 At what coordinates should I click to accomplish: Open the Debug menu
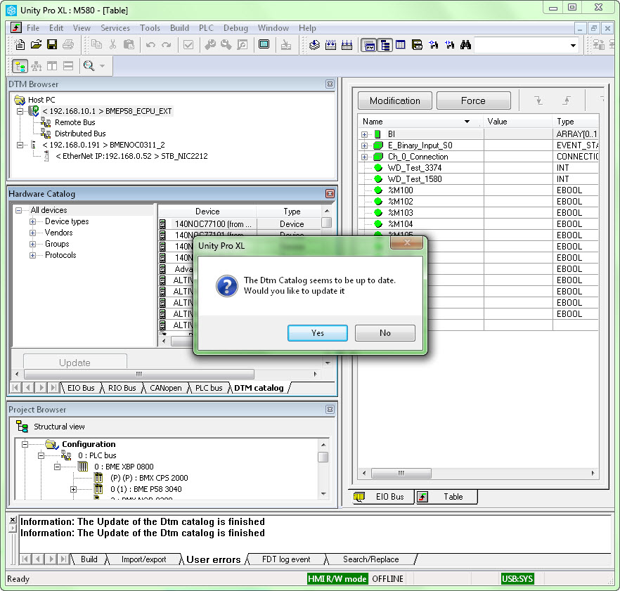coord(235,28)
